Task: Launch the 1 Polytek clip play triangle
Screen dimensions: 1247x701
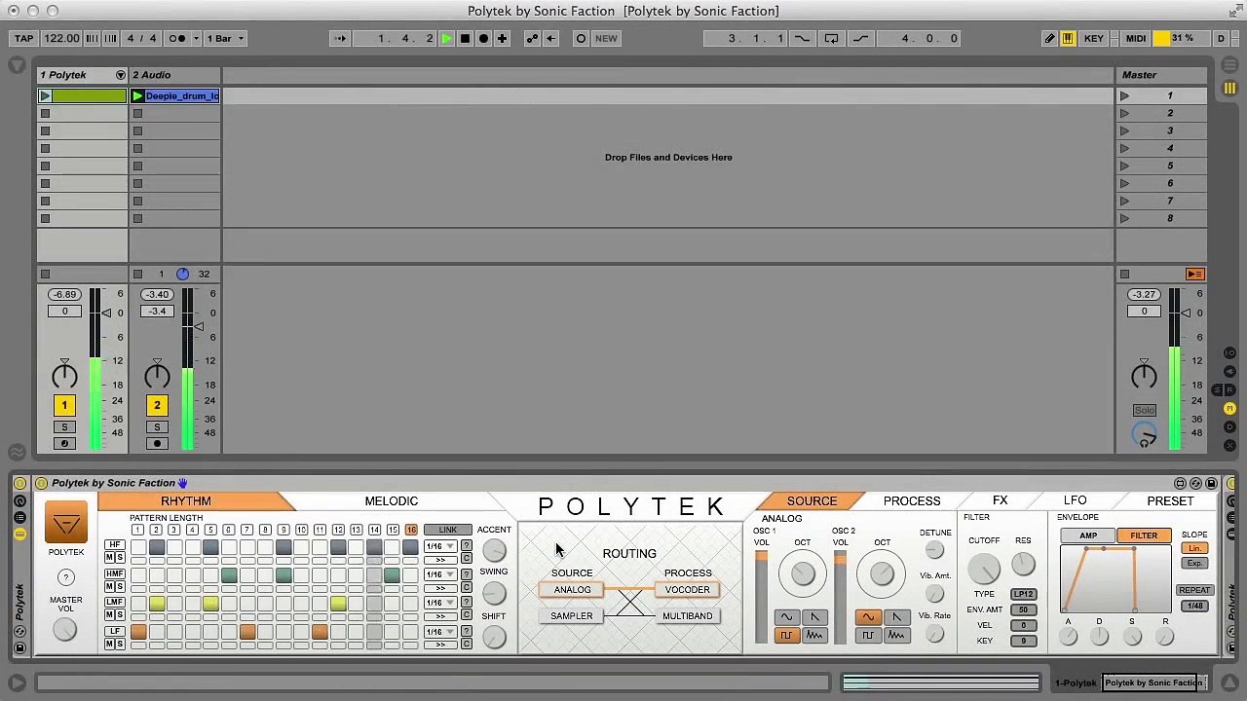Action: click(45, 95)
